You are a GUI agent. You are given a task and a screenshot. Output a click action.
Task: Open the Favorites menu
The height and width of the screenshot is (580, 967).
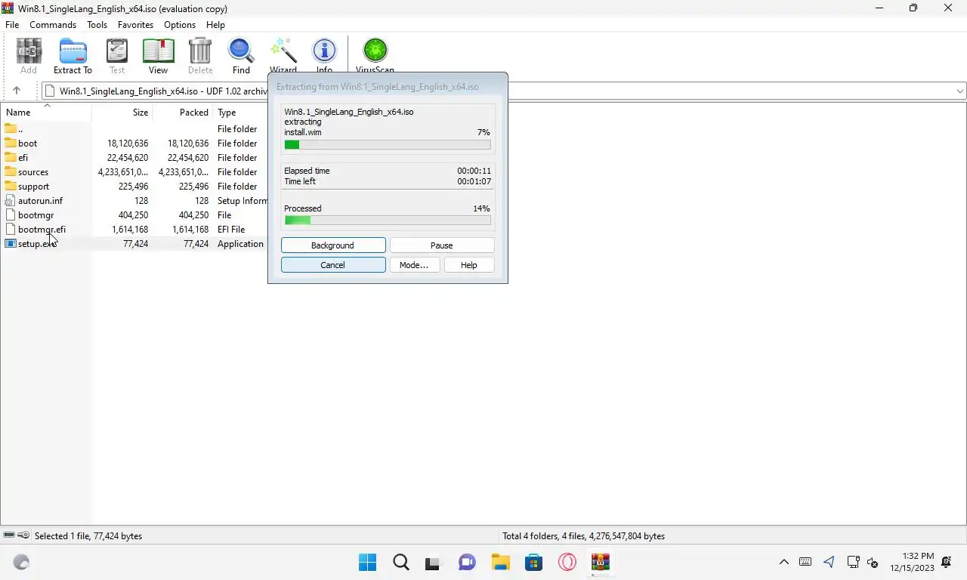tap(135, 25)
